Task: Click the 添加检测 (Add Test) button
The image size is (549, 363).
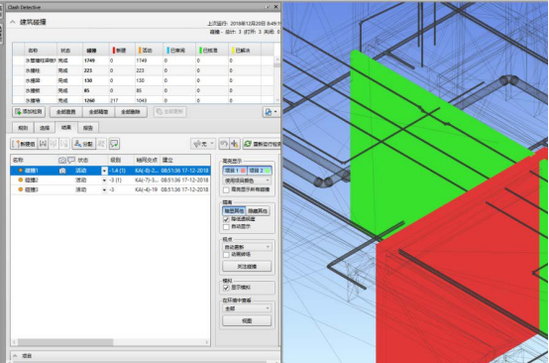Action: [x=29, y=112]
